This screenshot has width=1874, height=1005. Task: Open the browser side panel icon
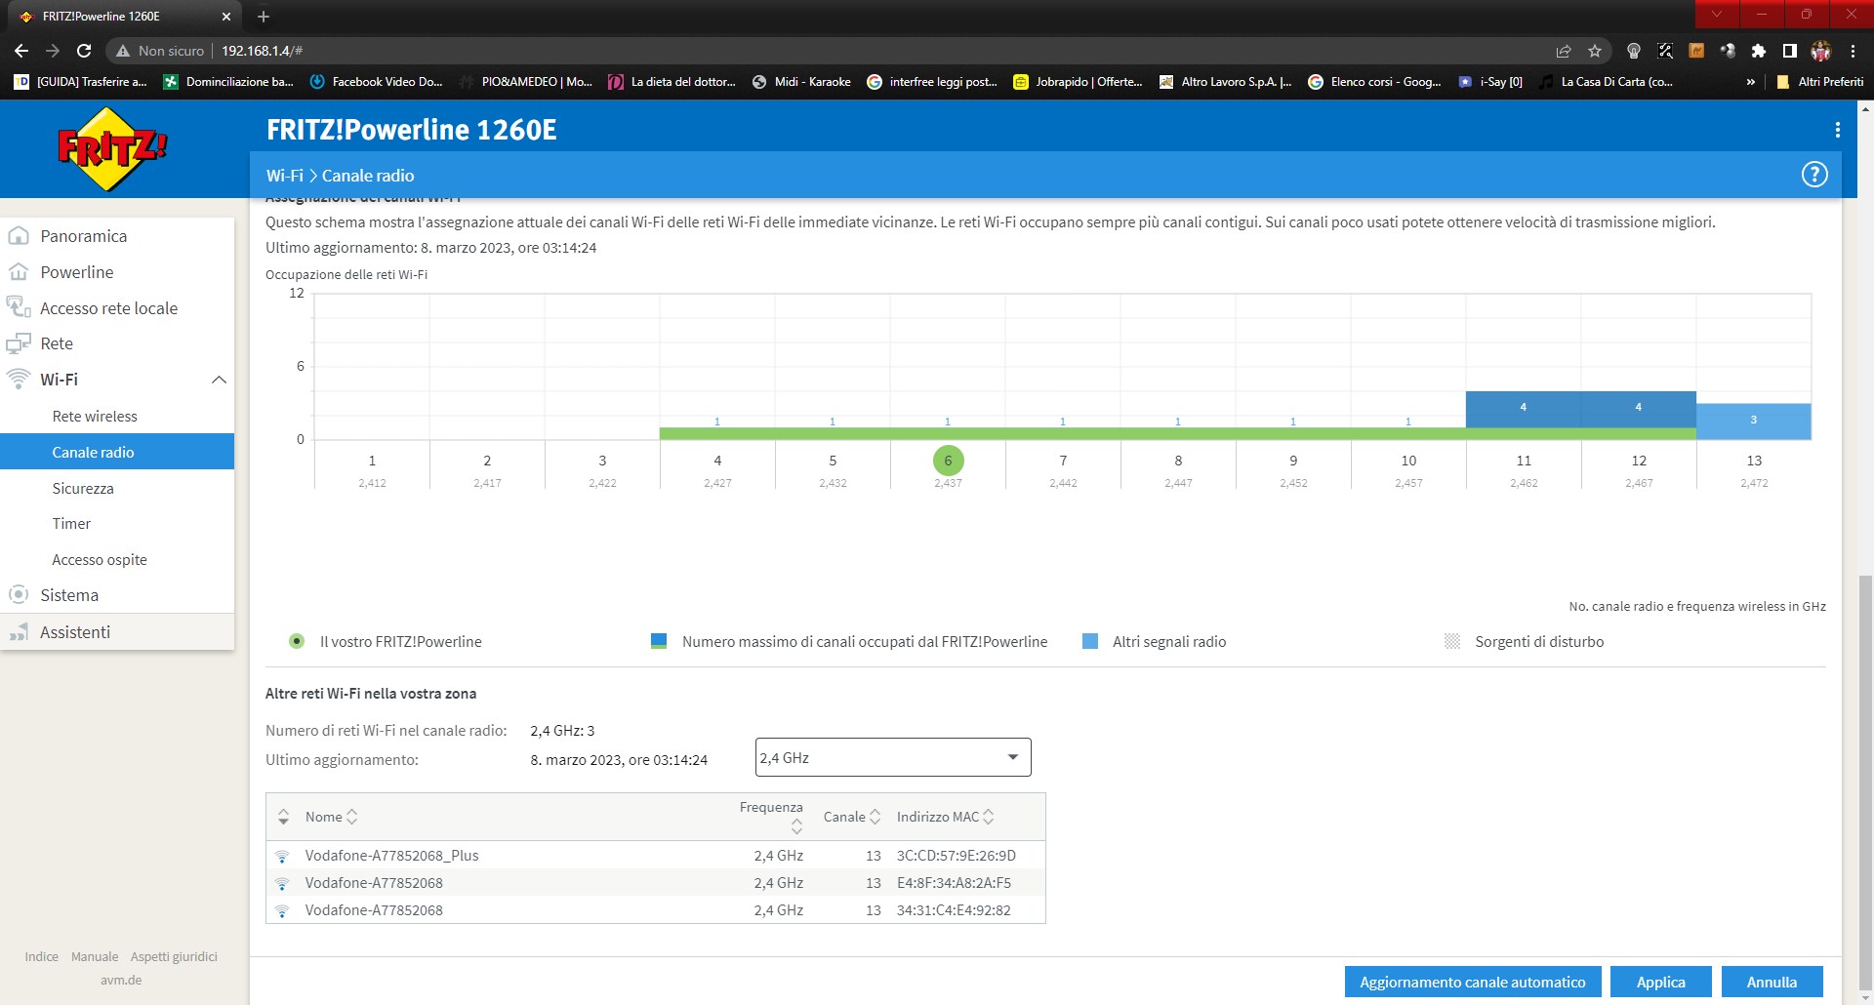(1790, 51)
